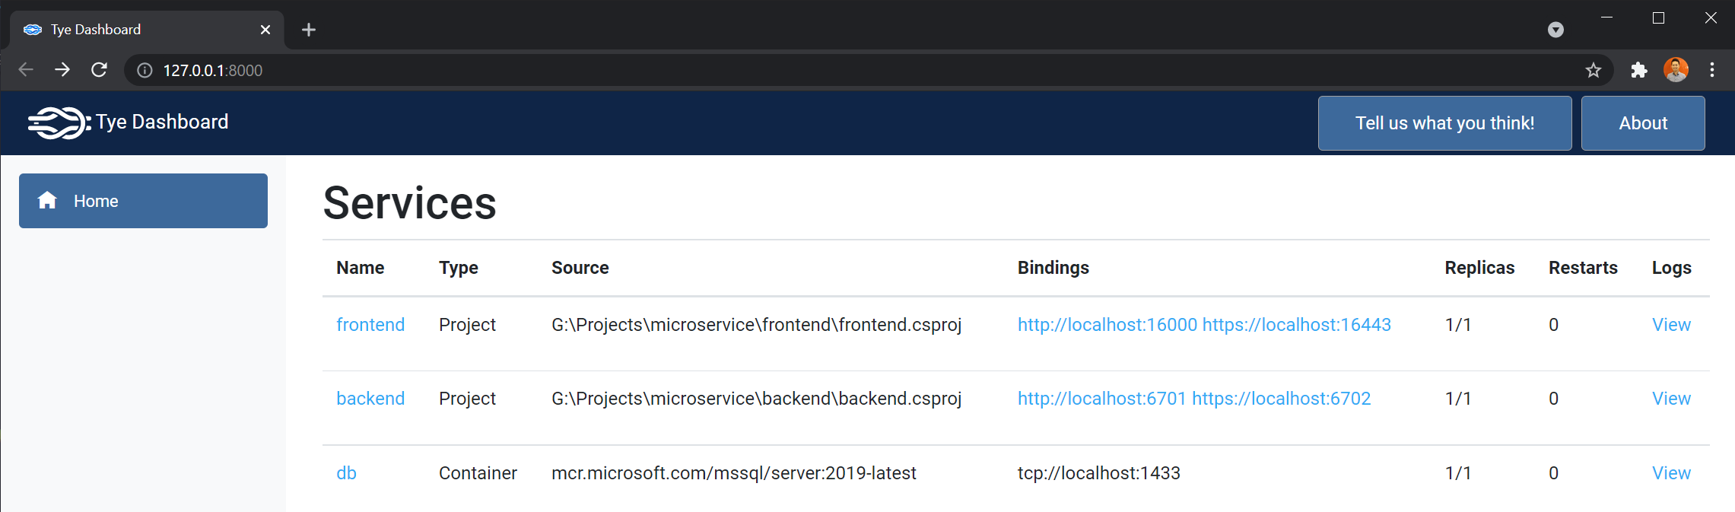Image resolution: width=1735 pixels, height=512 pixels.
Task: Click the Restarts column header
Action: [1583, 268]
